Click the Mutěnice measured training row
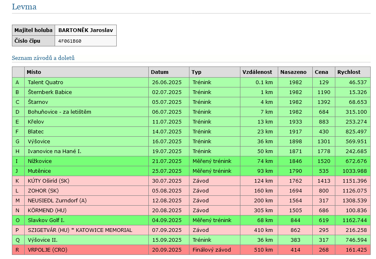376x259 pixels. pos(39,171)
